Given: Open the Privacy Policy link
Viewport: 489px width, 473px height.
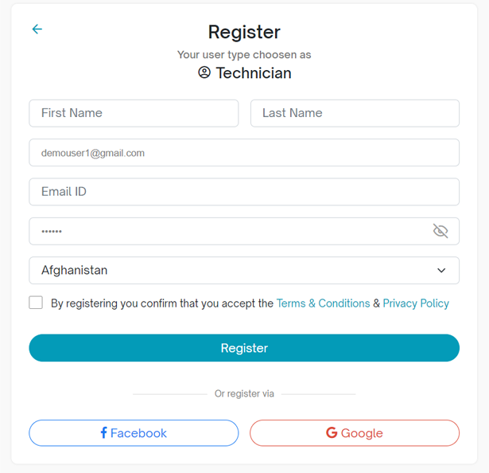Looking at the screenshot, I should point(416,303).
